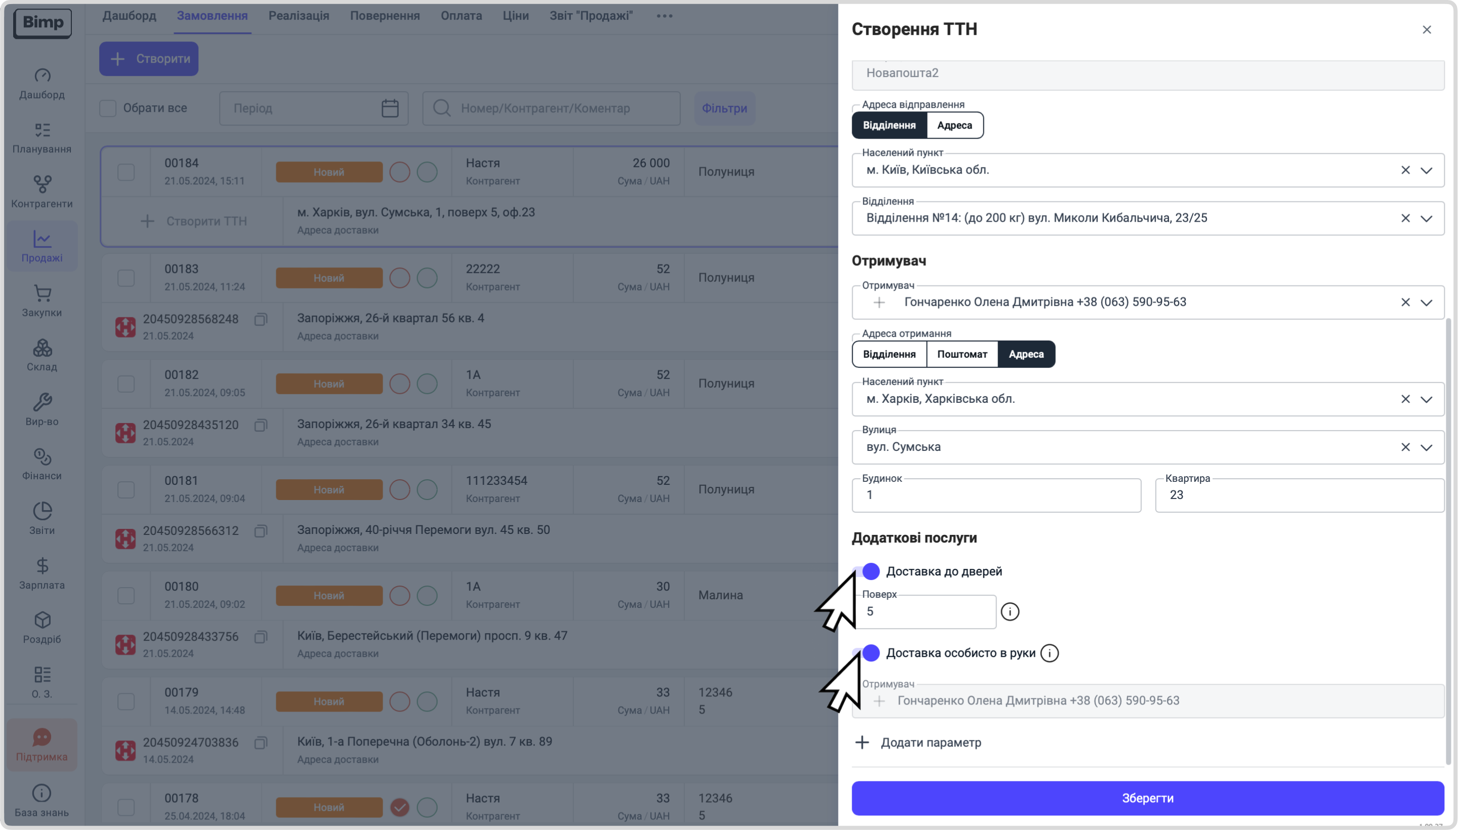Select Адреса under Адреса відправлення
The image size is (1458, 830).
tap(955, 125)
